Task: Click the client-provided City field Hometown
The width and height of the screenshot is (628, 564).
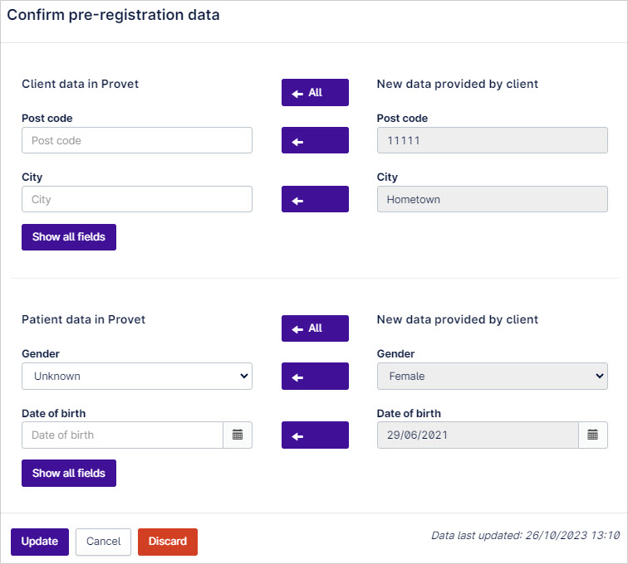Action: point(493,199)
